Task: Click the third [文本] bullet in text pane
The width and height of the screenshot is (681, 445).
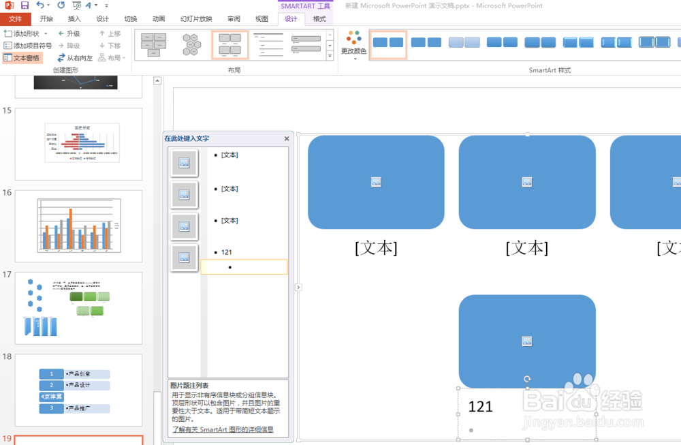Action: pyautogui.click(x=229, y=221)
